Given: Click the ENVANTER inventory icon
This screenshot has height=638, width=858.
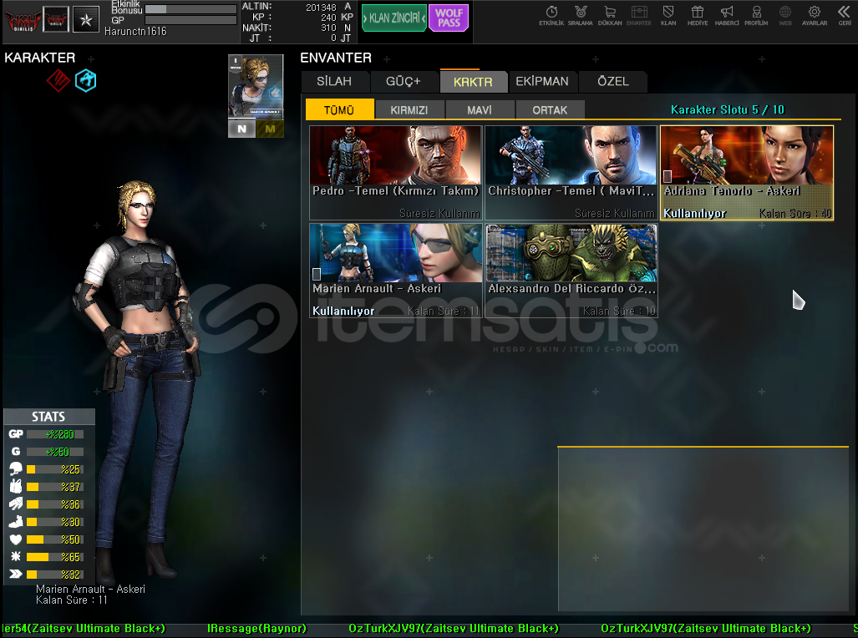Looking at the screenshot, I should (x=639, y=15).
